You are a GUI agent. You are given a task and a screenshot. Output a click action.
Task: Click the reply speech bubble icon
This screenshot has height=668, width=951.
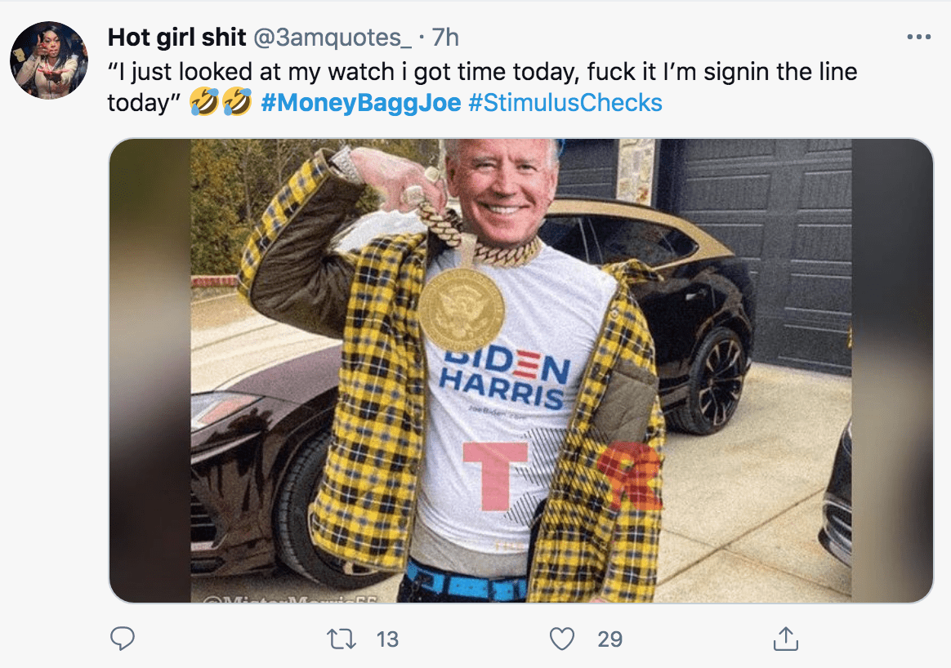[x=123, y=639]
